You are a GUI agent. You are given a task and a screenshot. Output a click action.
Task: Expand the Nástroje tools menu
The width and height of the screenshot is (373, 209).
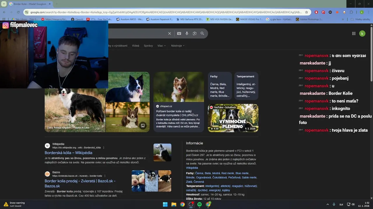point(178,46)
